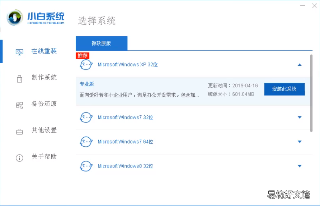Close the 小白系统 window
The height and width of the screenshot is (206, 320).
point(315,5)
